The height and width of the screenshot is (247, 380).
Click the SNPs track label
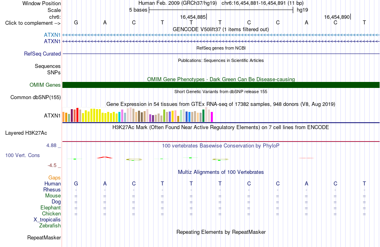coord(54,72)
